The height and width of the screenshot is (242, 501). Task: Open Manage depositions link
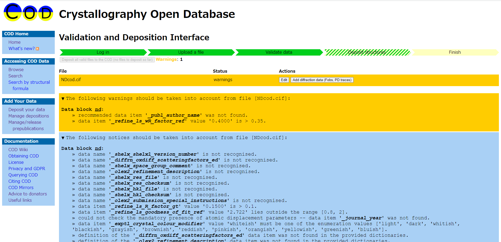tap(29, 116)
